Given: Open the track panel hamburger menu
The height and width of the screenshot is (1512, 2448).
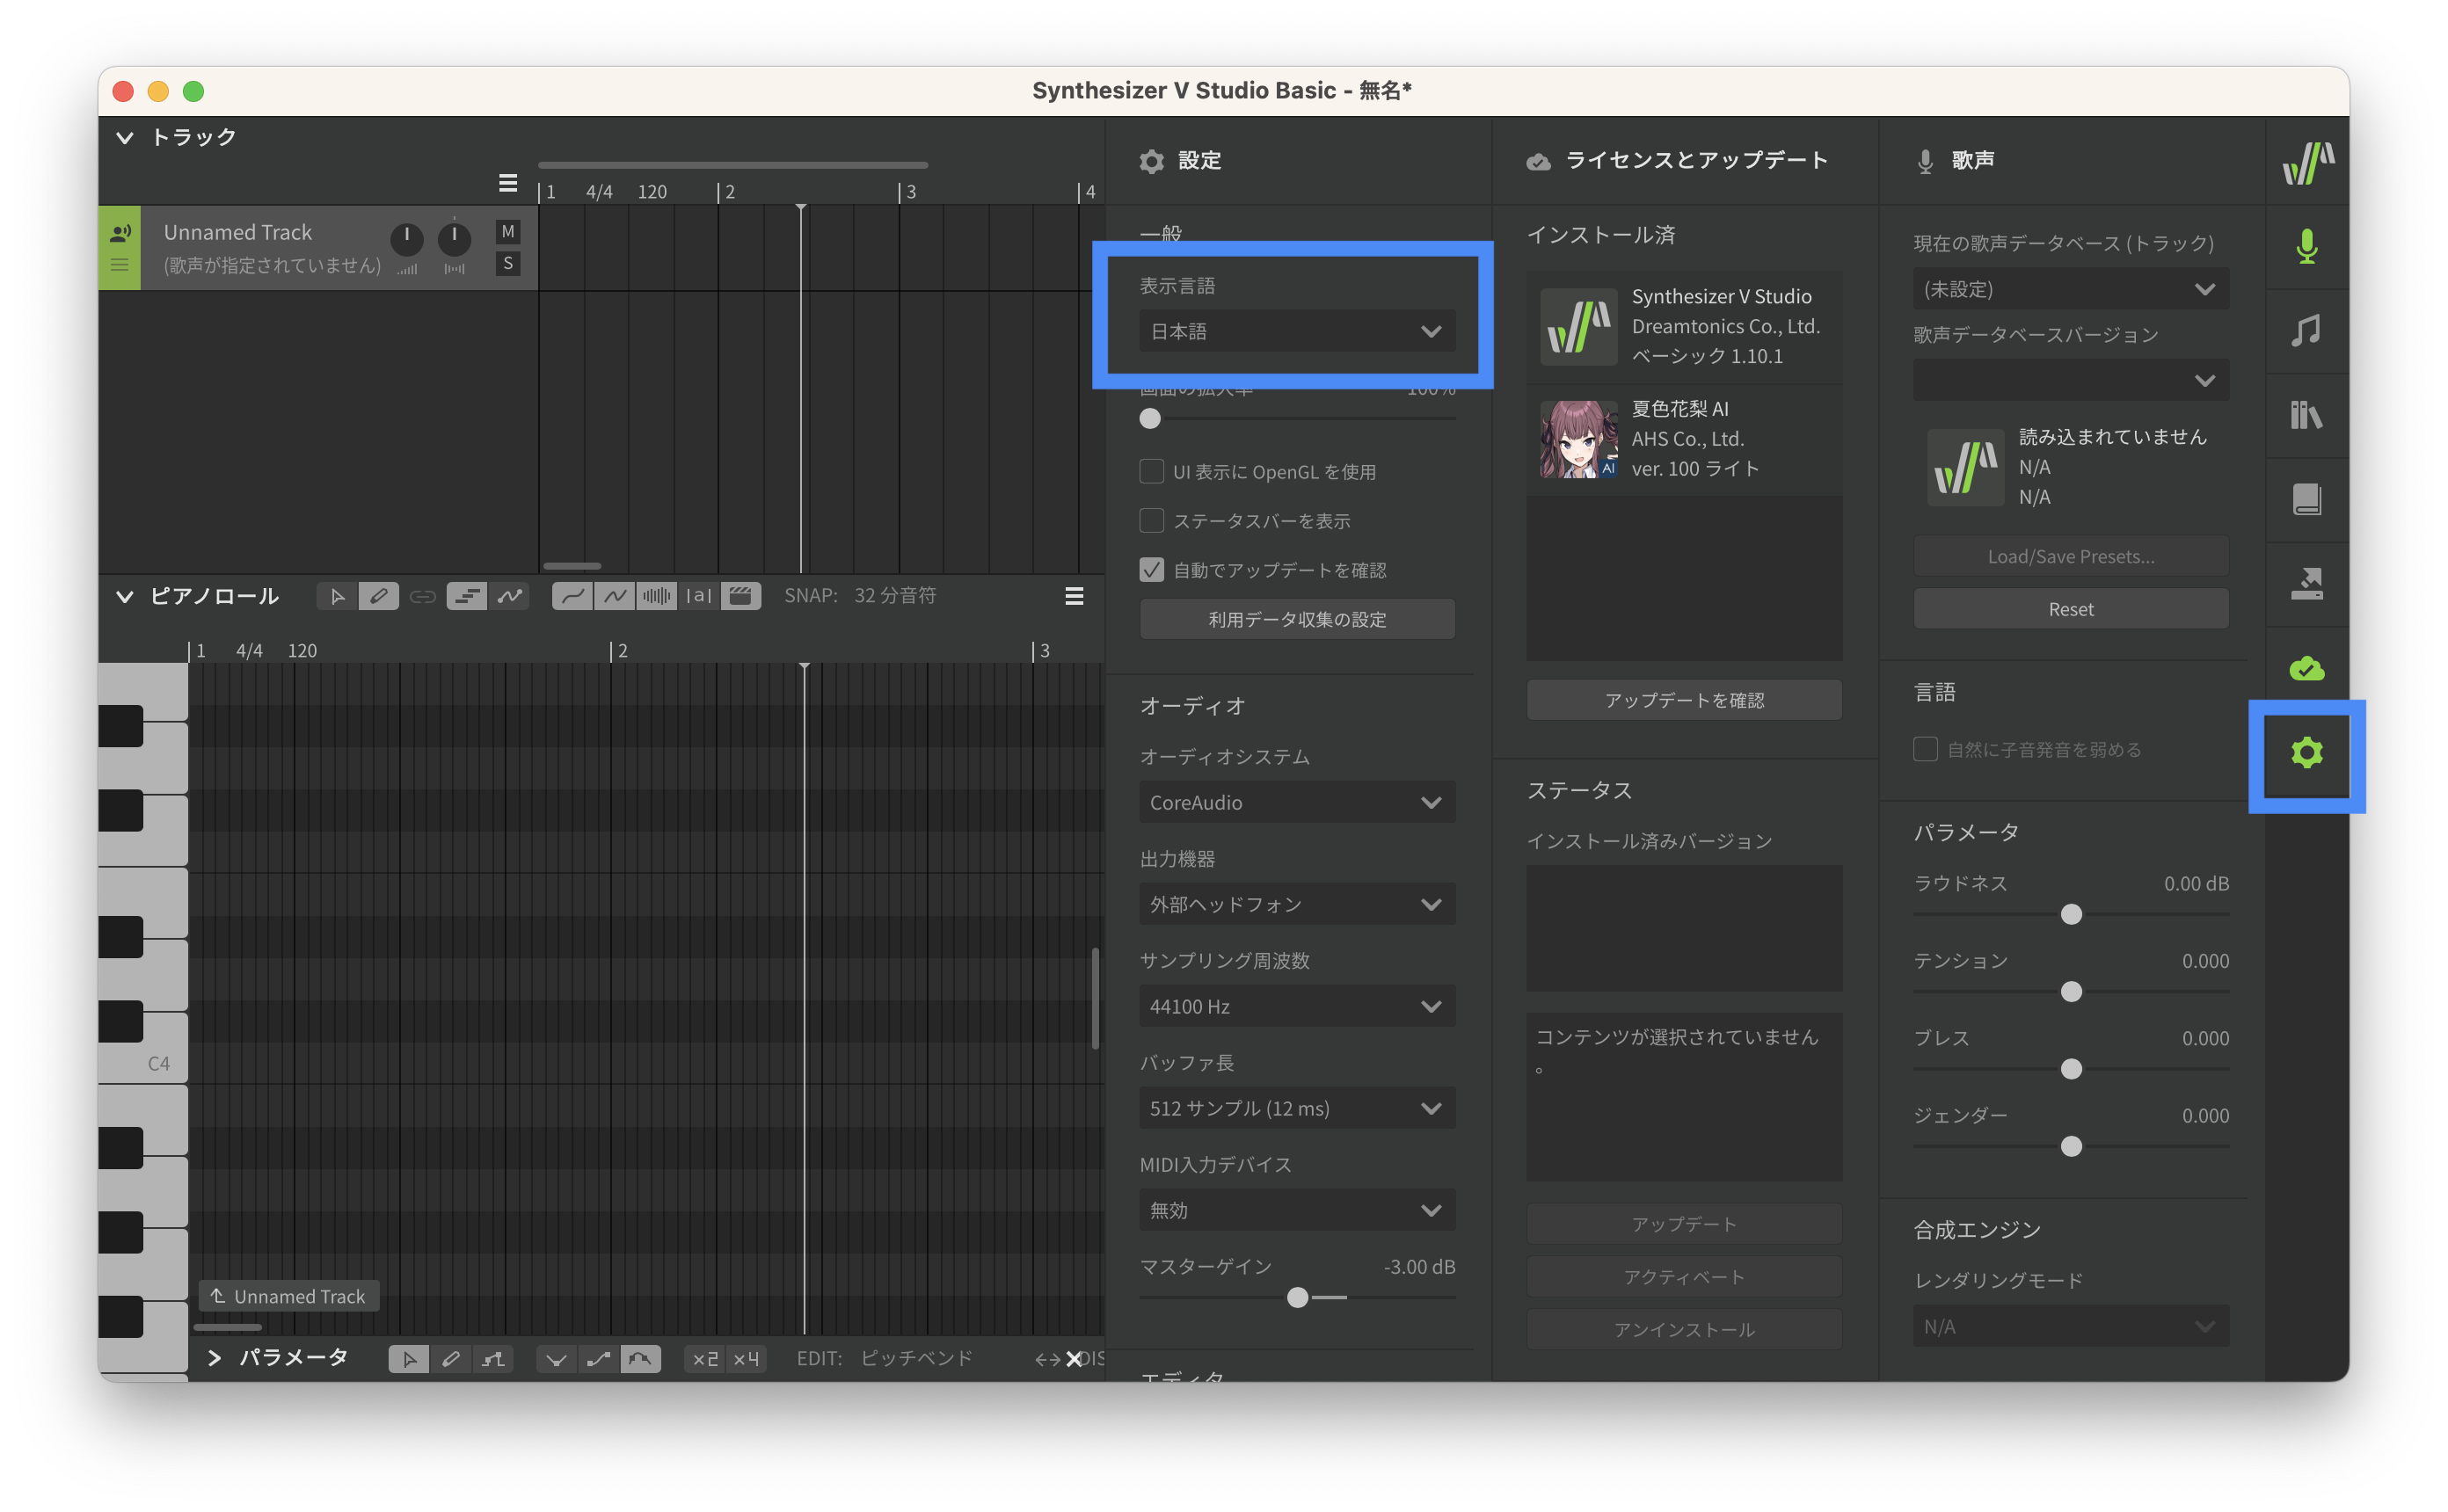Looking at the screenshot, I should [x=508, y=183].
